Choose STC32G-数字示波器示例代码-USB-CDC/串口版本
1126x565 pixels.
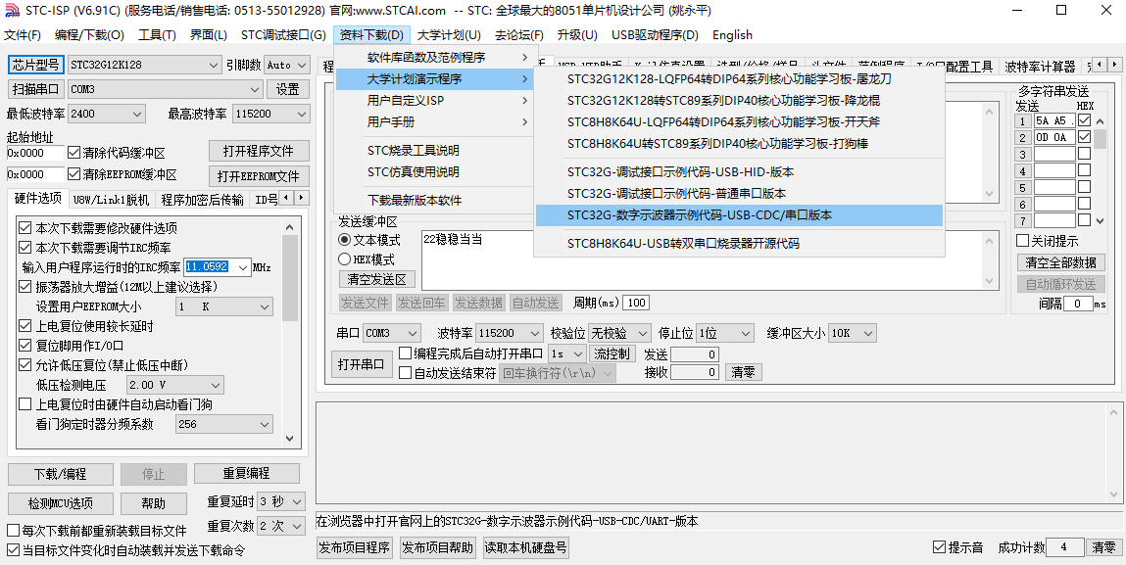coord(739,214)
